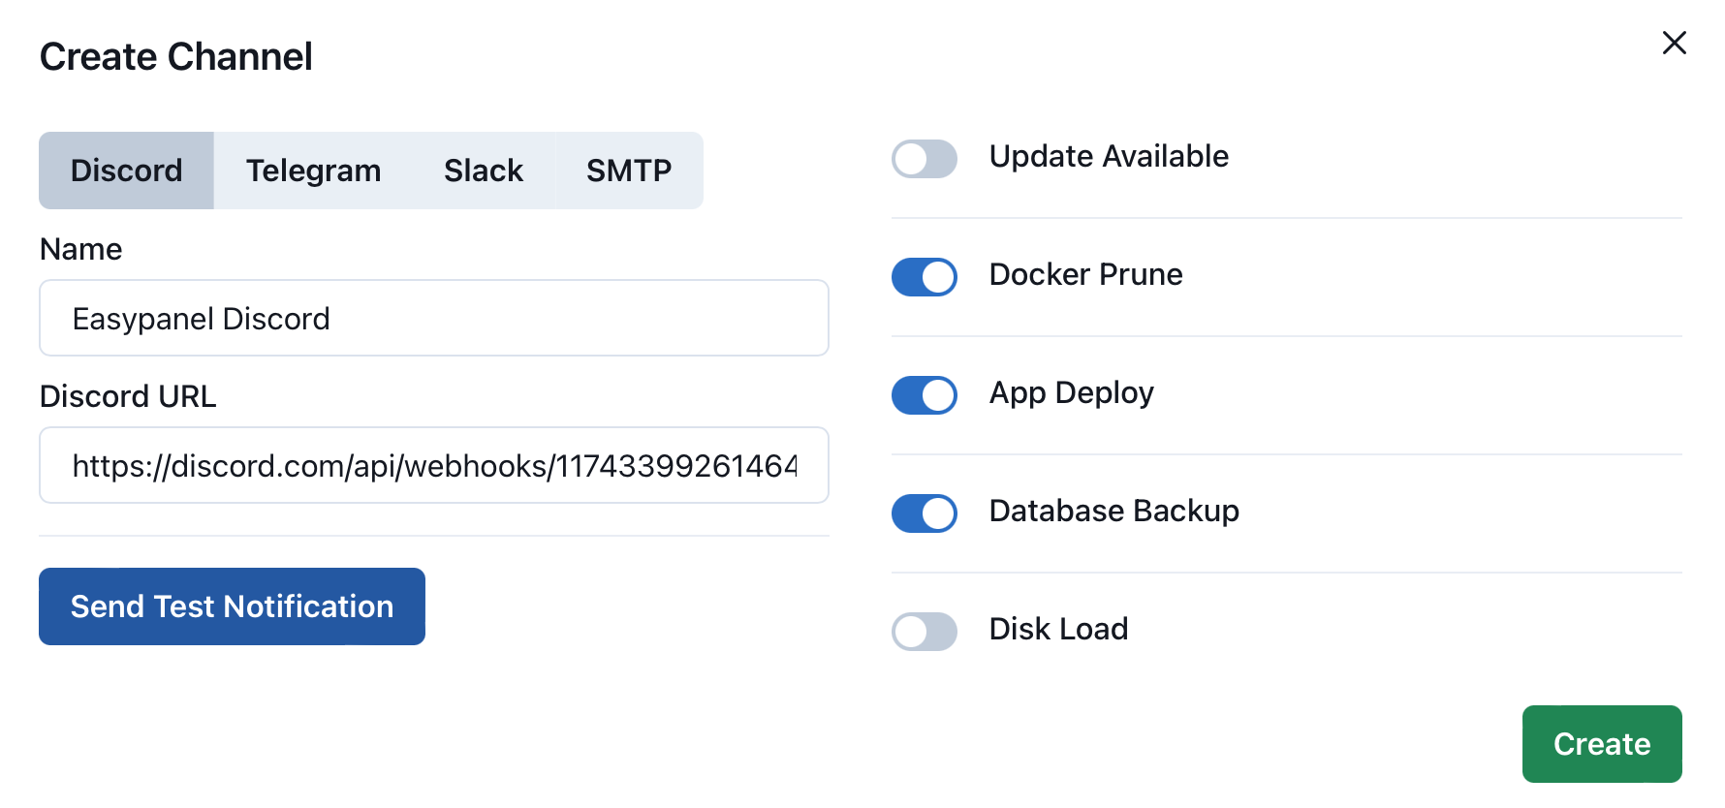Close the Create Channel dialog
Viewport: 1725px width, 808px height.
[x=1674, y=43]
